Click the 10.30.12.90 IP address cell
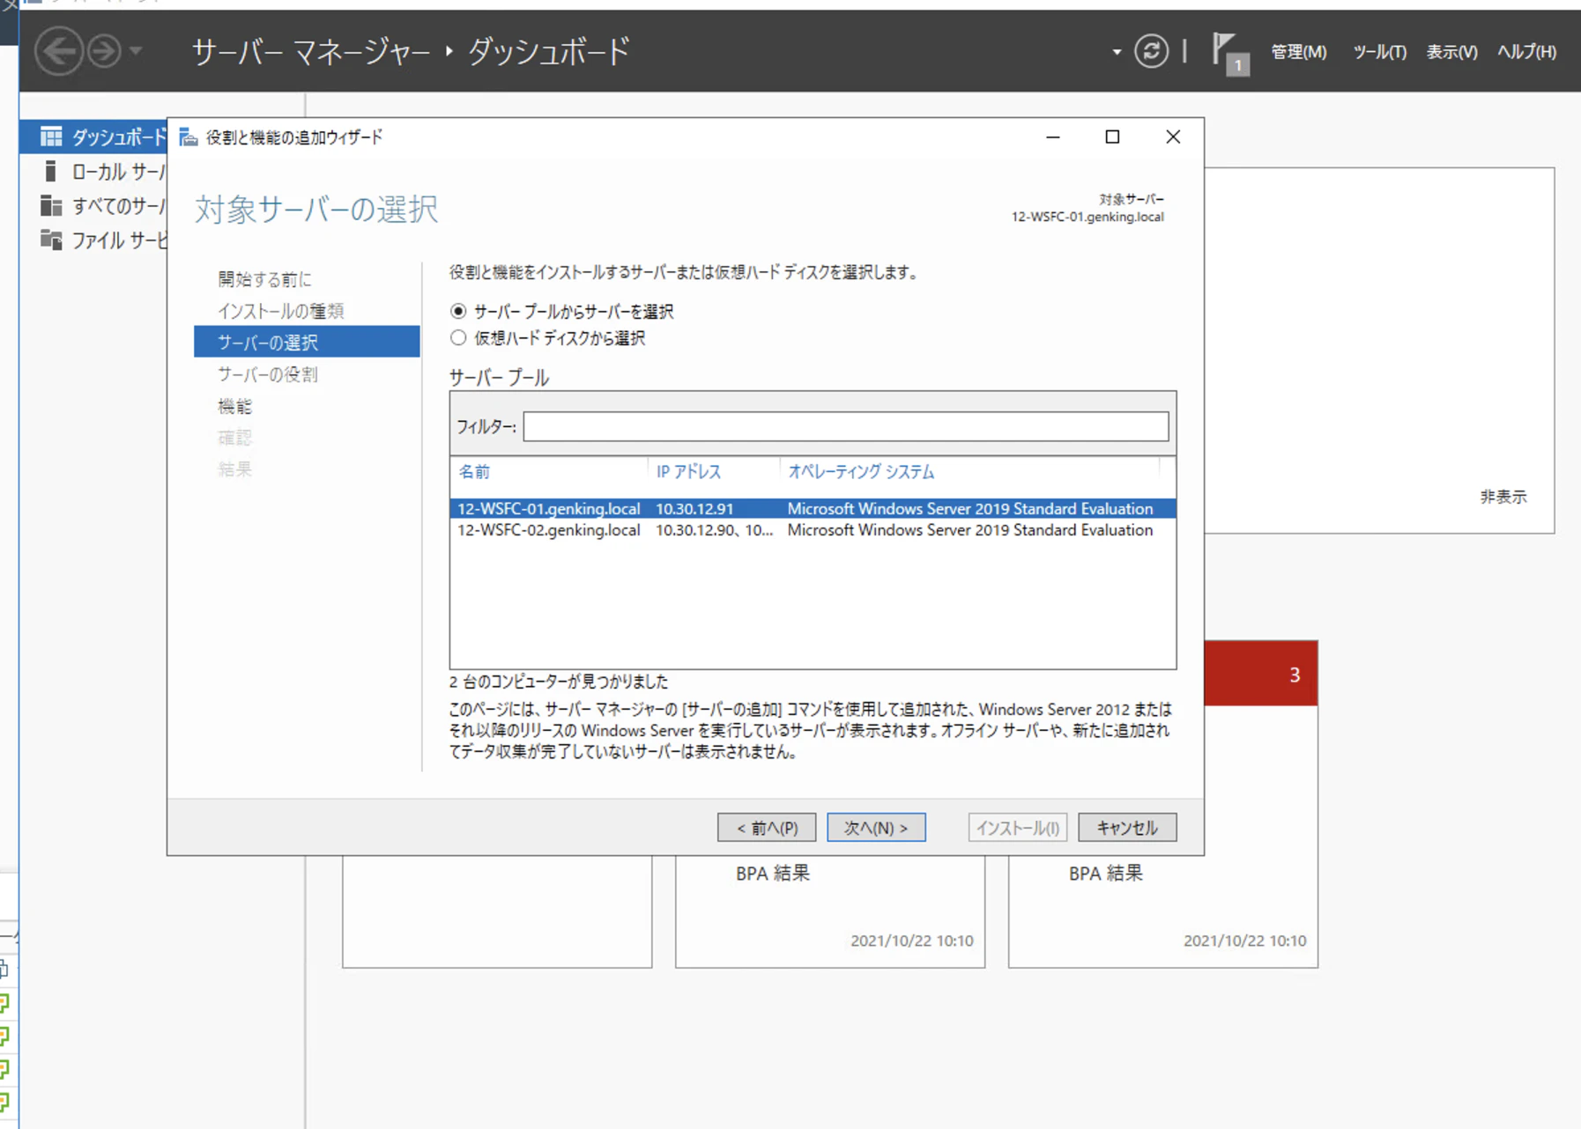The height and width of the screenshot is (1129, 1581). 714,530
